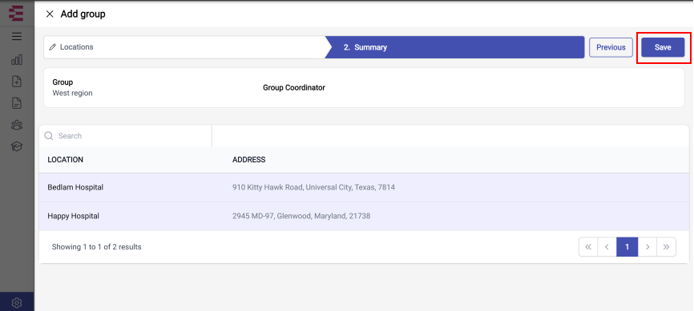Save the new group
Image resolution: width=694 pixels, height=311 pixels.
point(663,47)
